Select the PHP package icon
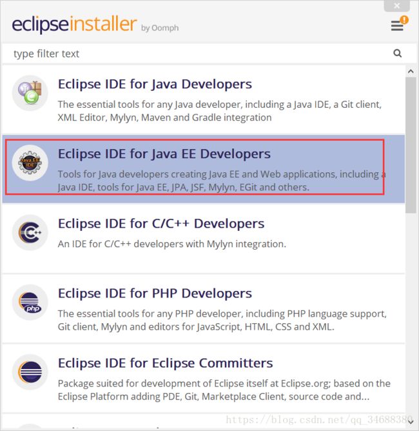 [30, 303]
